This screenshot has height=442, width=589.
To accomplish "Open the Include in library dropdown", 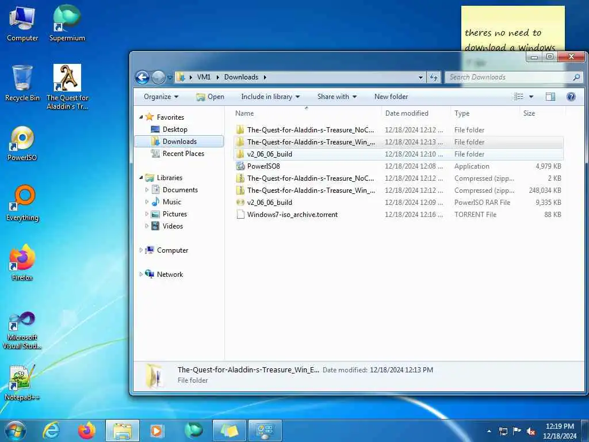I will 270,97.
